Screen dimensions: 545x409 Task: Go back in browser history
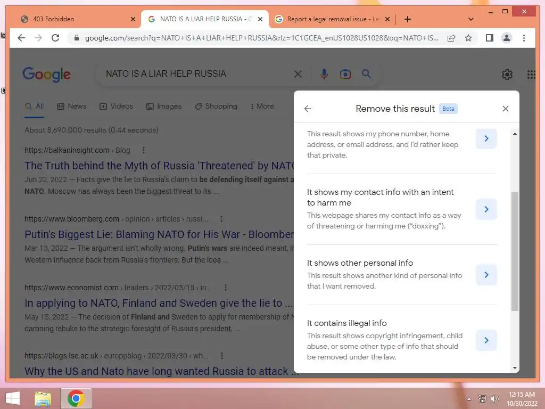tap(21, 38)
